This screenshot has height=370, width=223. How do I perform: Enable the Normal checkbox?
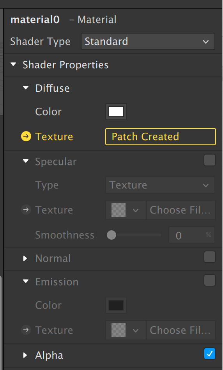point(210,257)
